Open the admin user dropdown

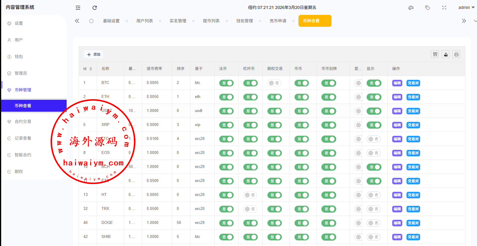click(466, 7)
